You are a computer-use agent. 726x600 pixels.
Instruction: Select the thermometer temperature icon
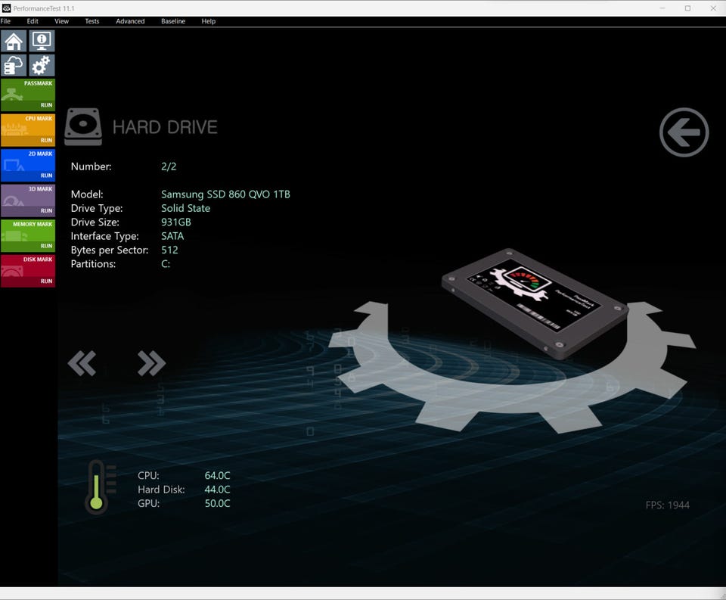(100, 487)
